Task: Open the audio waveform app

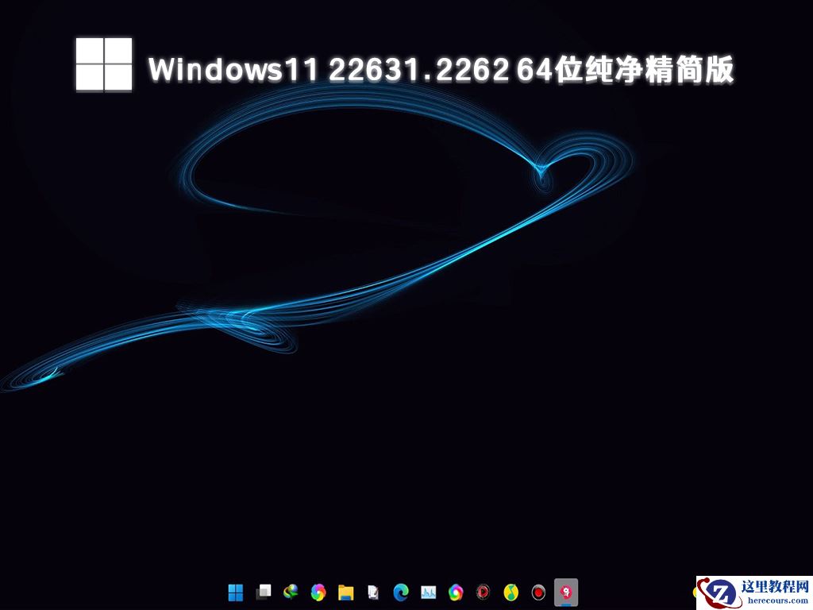Action: coord(427,591)
